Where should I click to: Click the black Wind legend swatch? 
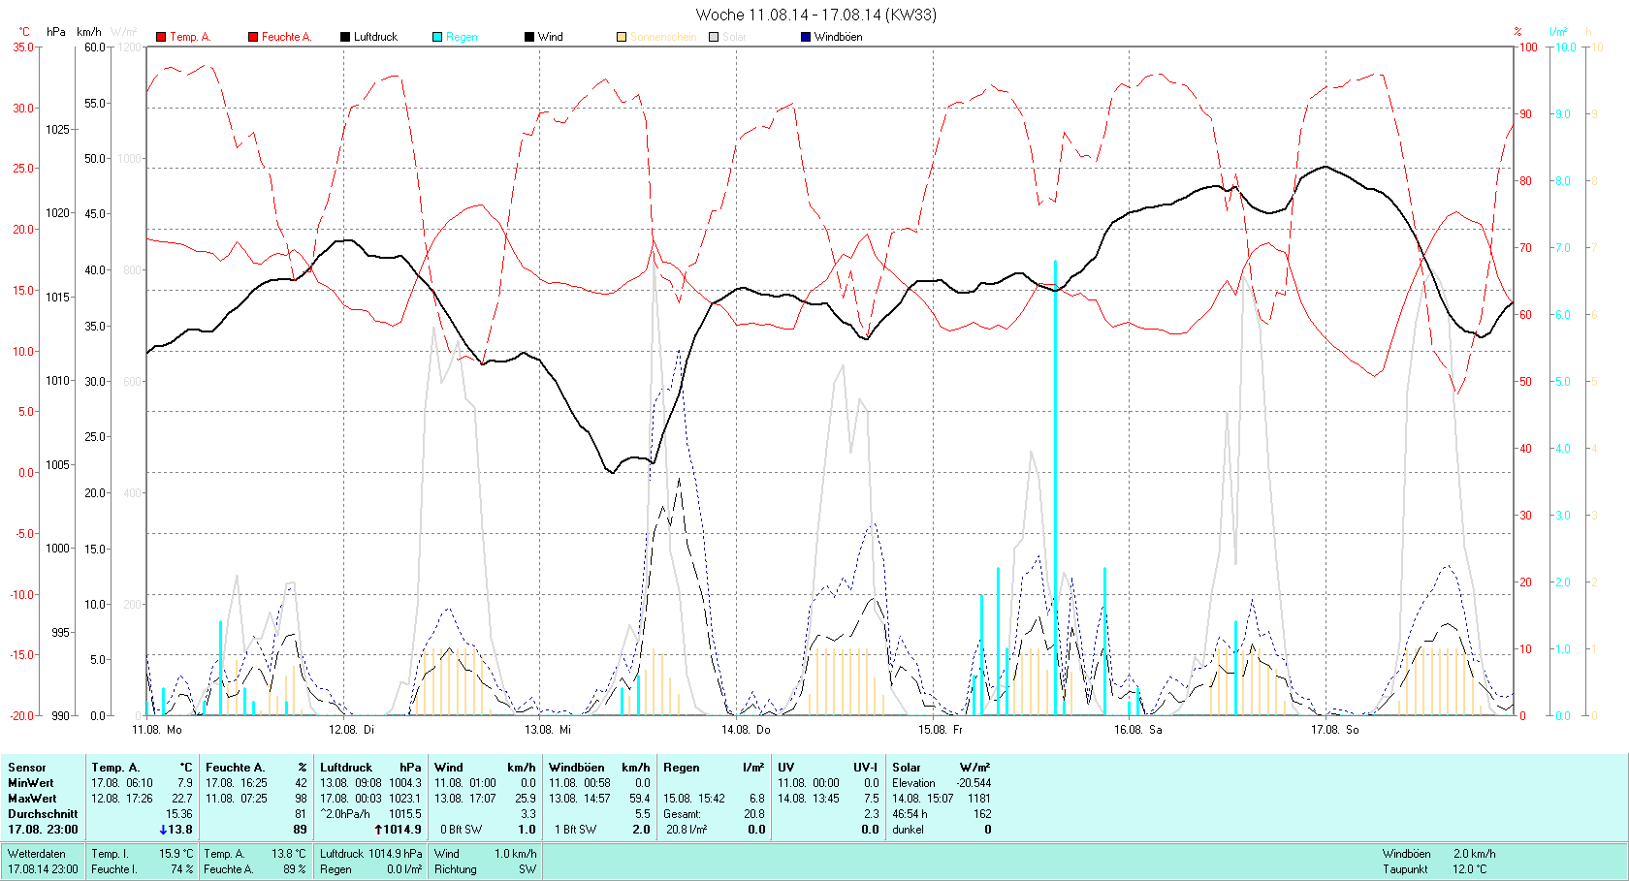point(529,37)
